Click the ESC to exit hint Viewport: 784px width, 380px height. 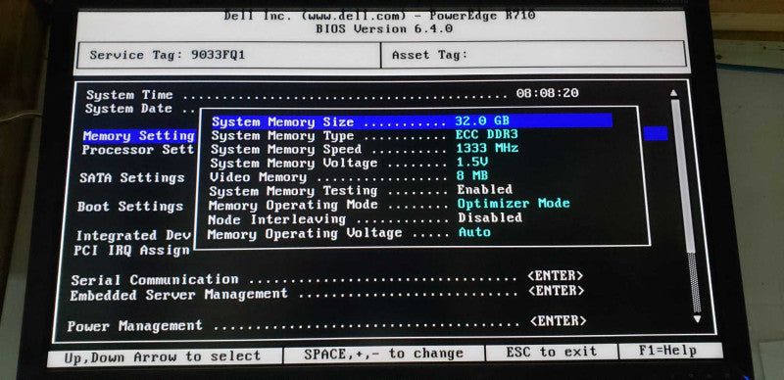pos(552,353)
